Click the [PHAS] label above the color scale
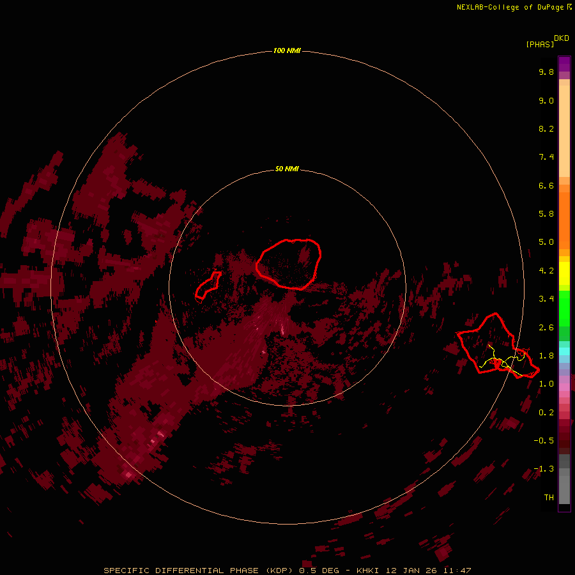Viewport: 575px width, 575px height. 540,44
